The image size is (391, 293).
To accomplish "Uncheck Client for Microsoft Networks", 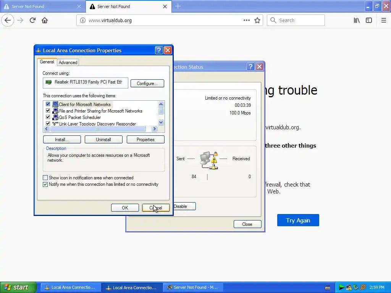I will coord(48,104).
